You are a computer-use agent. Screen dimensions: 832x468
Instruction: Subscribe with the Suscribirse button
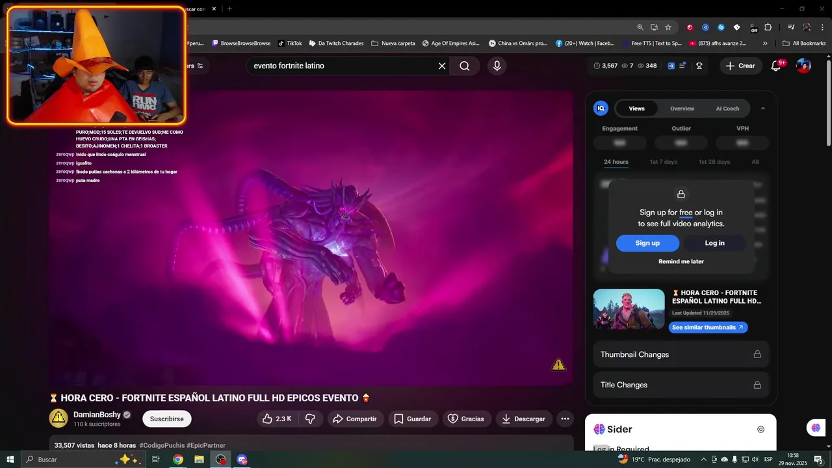166,419
